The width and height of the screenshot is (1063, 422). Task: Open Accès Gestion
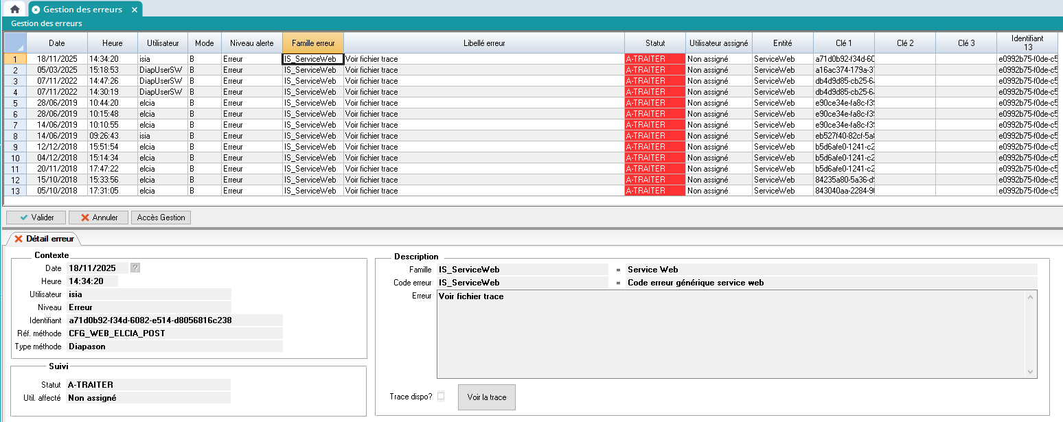coord(161,218)
